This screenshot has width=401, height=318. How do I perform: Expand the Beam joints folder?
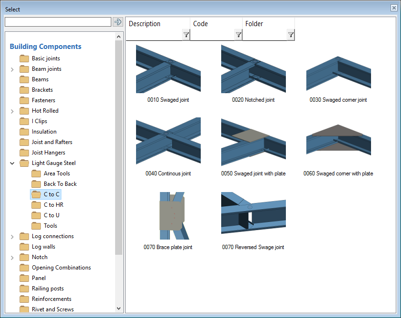coord(12,69)
